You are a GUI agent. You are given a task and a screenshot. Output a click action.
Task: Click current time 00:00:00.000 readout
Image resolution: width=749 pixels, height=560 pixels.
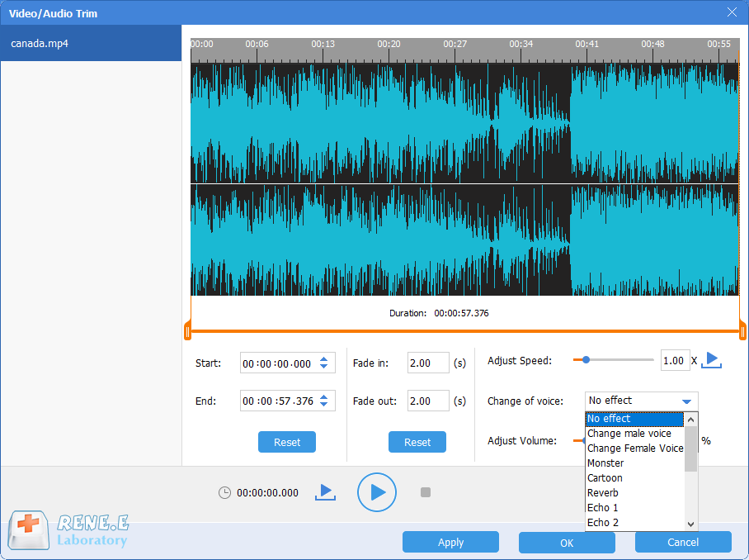pos(267,492)
